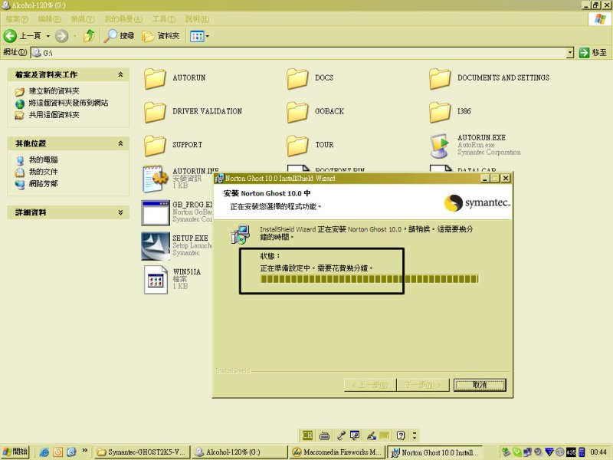Image resolution: width=613 pixels, height=460 pixels.
Task: Click the Forward arrow toolbar icon
Action: (x=61, y=36)
